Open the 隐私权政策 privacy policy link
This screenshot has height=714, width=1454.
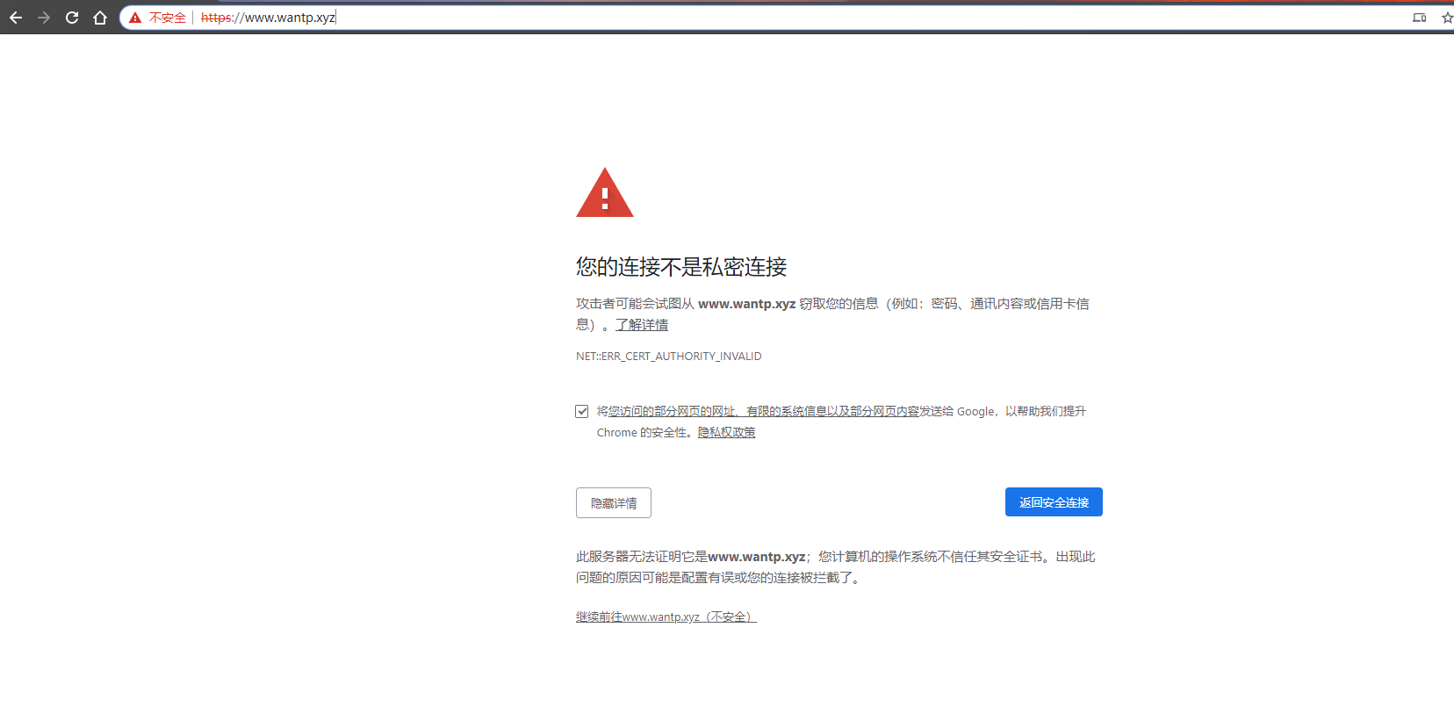727,432
